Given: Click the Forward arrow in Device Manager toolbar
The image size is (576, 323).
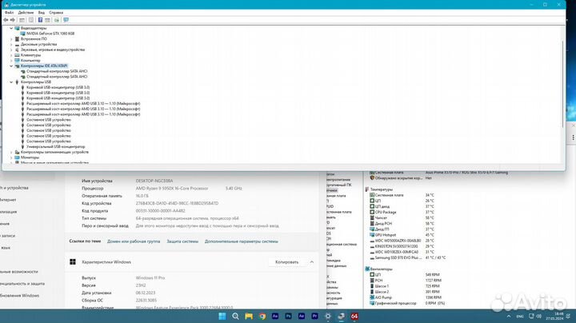Looking at the screenshot, I should tap(13, 20).
